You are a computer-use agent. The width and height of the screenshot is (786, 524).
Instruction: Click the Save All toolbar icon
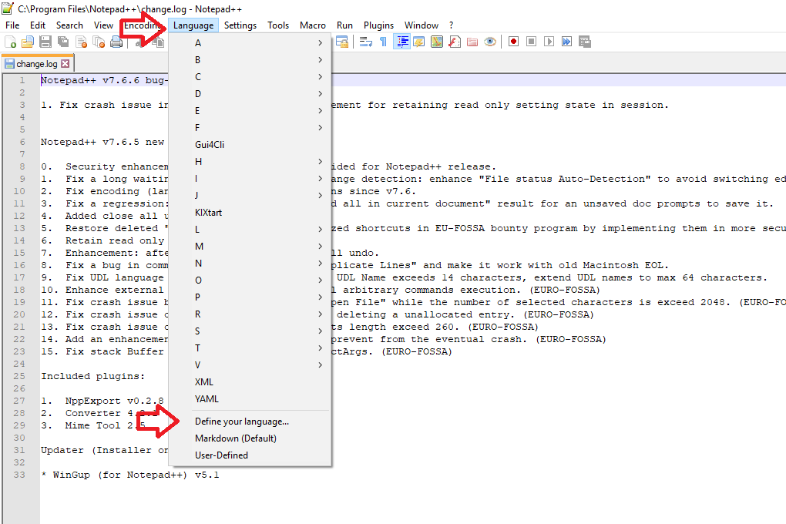coord(63,42)
